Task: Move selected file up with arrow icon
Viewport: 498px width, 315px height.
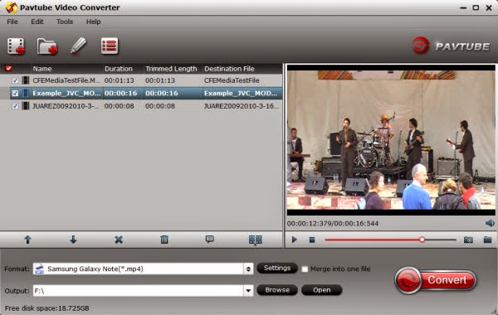Action: (28, 240)
